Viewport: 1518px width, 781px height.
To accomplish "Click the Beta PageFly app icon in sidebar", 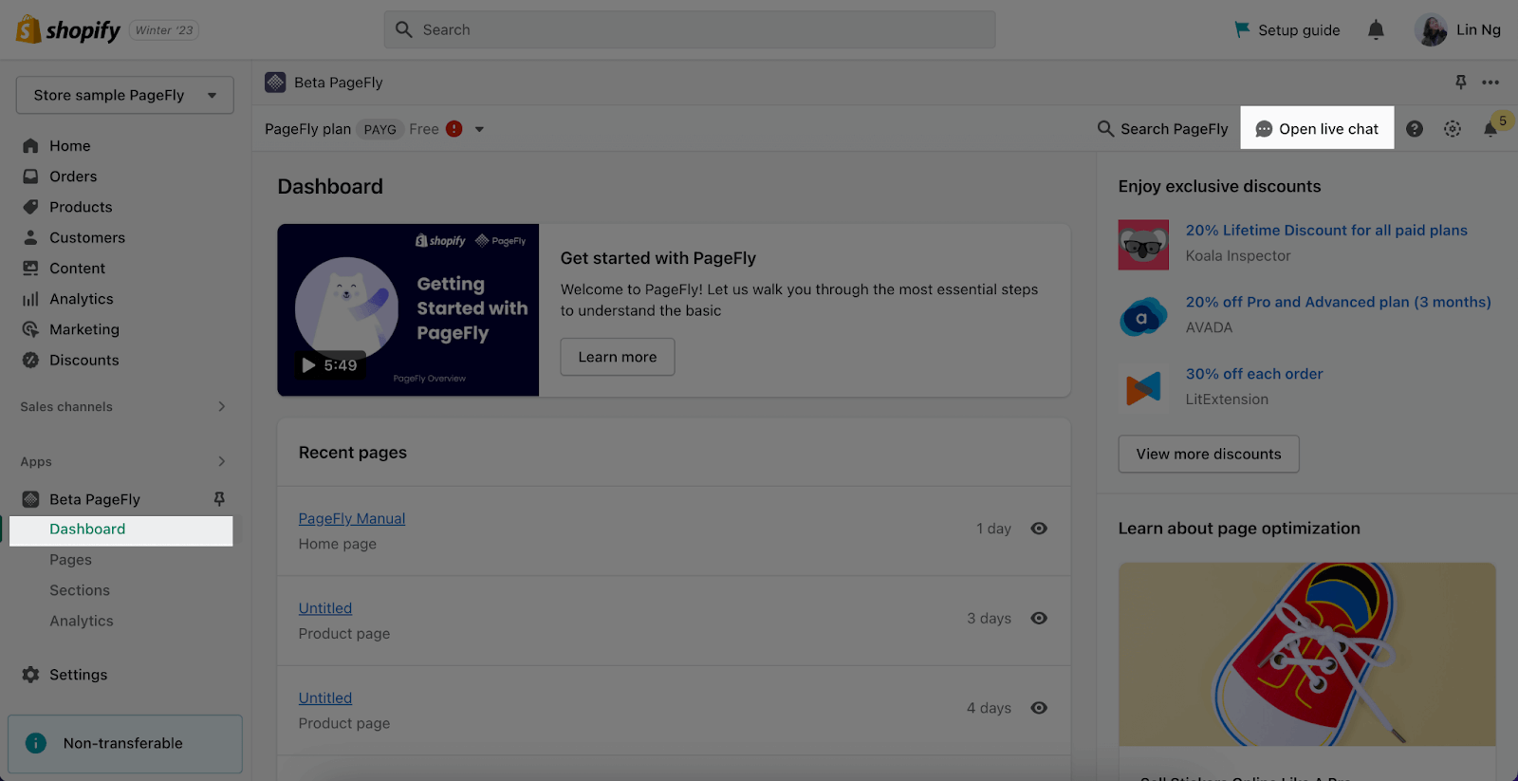I will [x=30, y=499].
